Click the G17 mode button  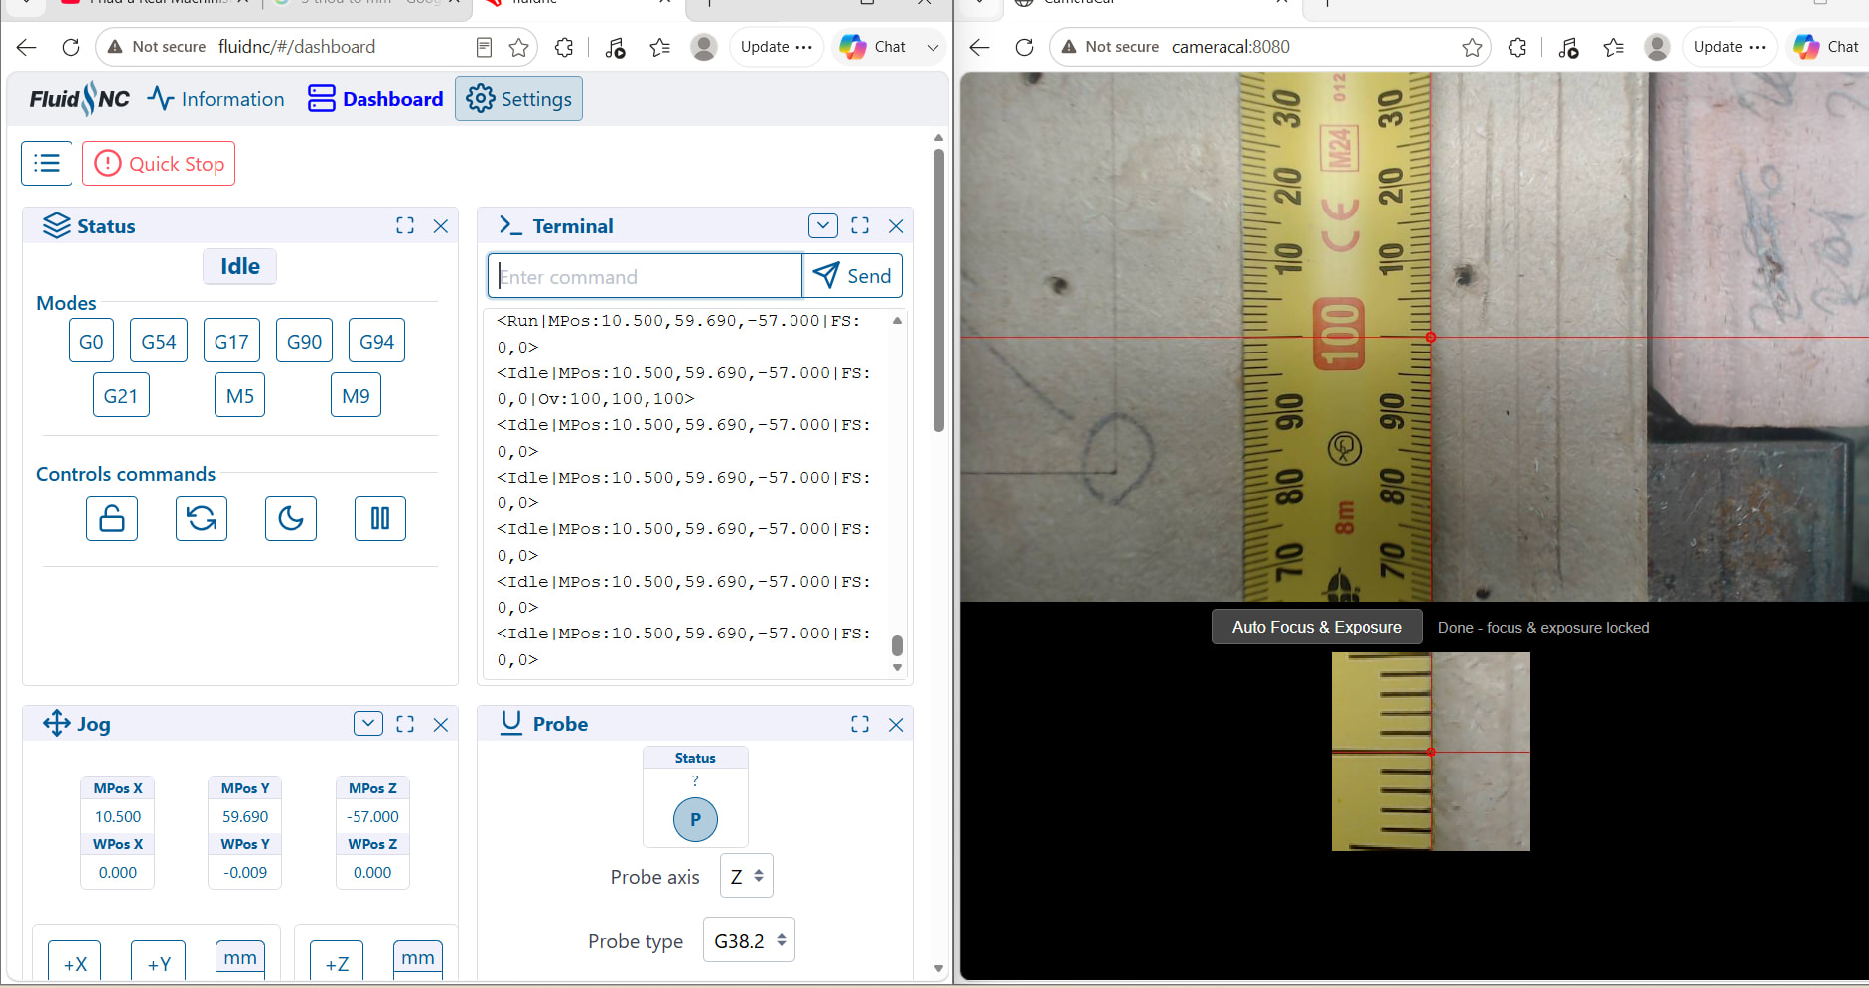(x=231, y=341)
